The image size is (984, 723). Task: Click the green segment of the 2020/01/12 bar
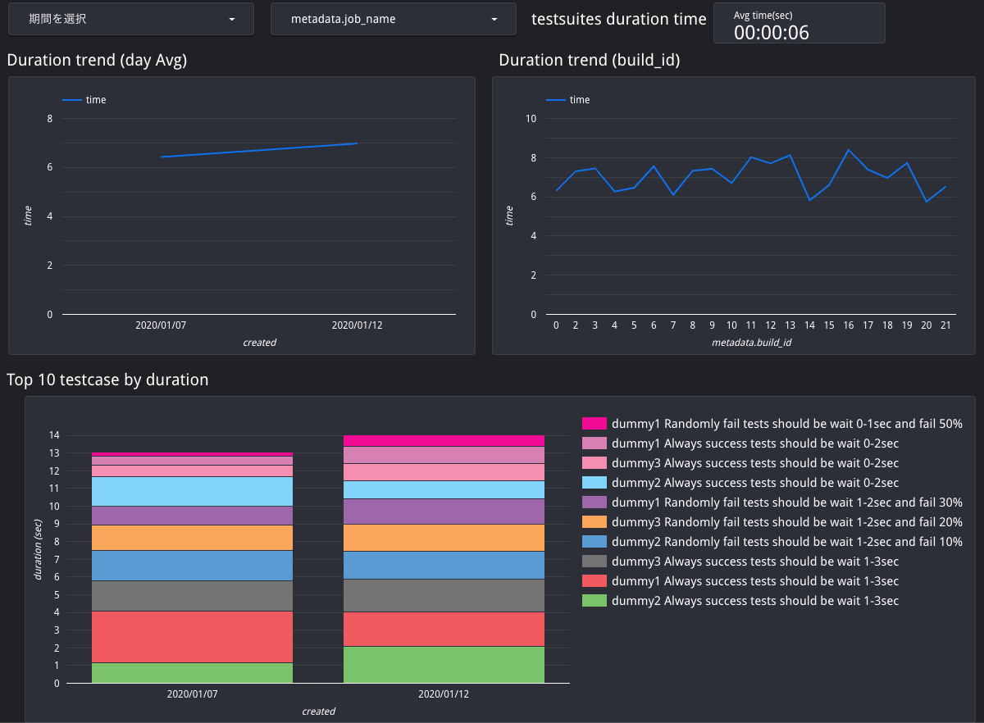[444, 665]
